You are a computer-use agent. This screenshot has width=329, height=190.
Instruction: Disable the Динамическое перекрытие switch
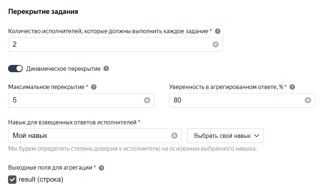point(15,69)
